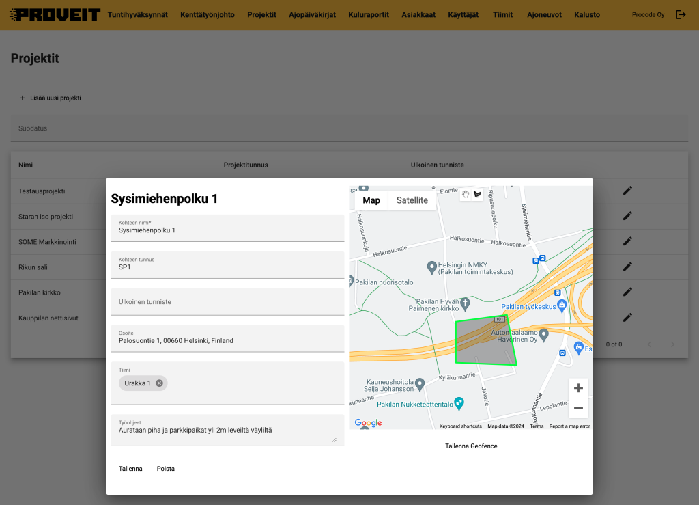This screenshot has height=505, width=699.
Task: Click the Kohteen nimi input field
Action: coord(227,228)
